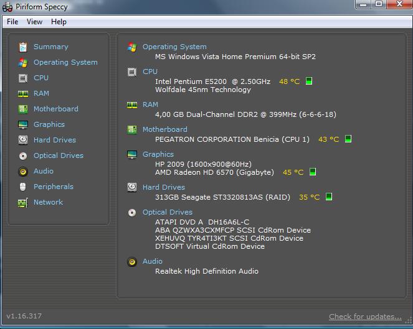Click green temperature indicator next to Radeon 45 °C
413x329 pixels.
[x=313, y=172]
